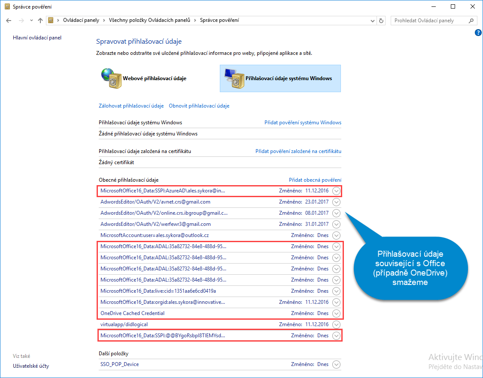
Task: Minimize the Správce pověření window
Action: [x=434, y=6]
